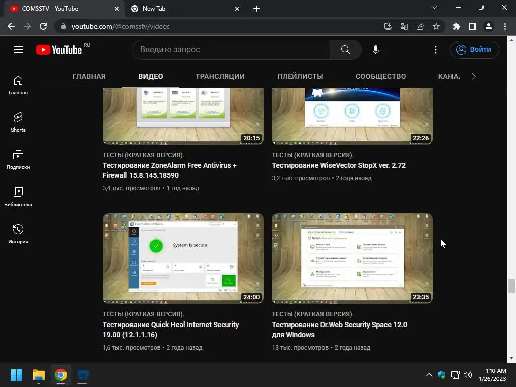This screenshot has height=387, width=516.
Task: Switch to the ТРАНСЛЯЦИИ tab
Action: click(x=220, y=76)
